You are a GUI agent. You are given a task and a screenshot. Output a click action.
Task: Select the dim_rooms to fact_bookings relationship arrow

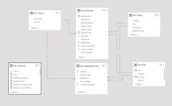coord(69,27)
